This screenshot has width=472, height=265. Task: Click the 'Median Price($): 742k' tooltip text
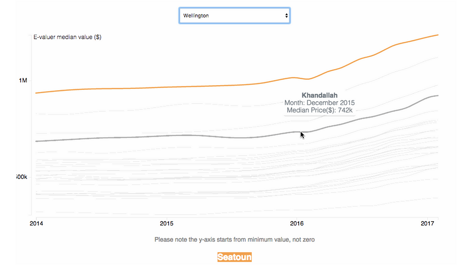(319, 110)
